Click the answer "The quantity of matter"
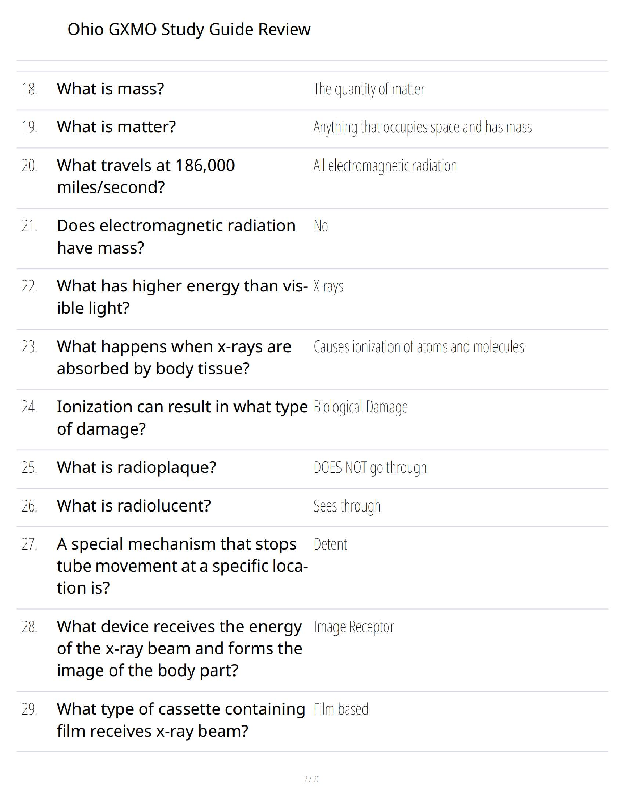The image size is (624, 807). pos(369,89)
